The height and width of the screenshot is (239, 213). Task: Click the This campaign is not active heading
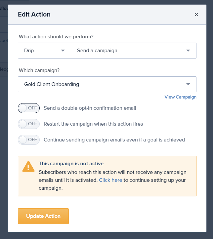(x=71, y=164)
